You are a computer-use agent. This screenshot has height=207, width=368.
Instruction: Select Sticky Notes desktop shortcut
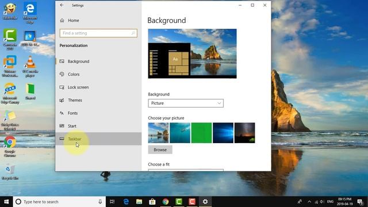(x=10, y=120)
